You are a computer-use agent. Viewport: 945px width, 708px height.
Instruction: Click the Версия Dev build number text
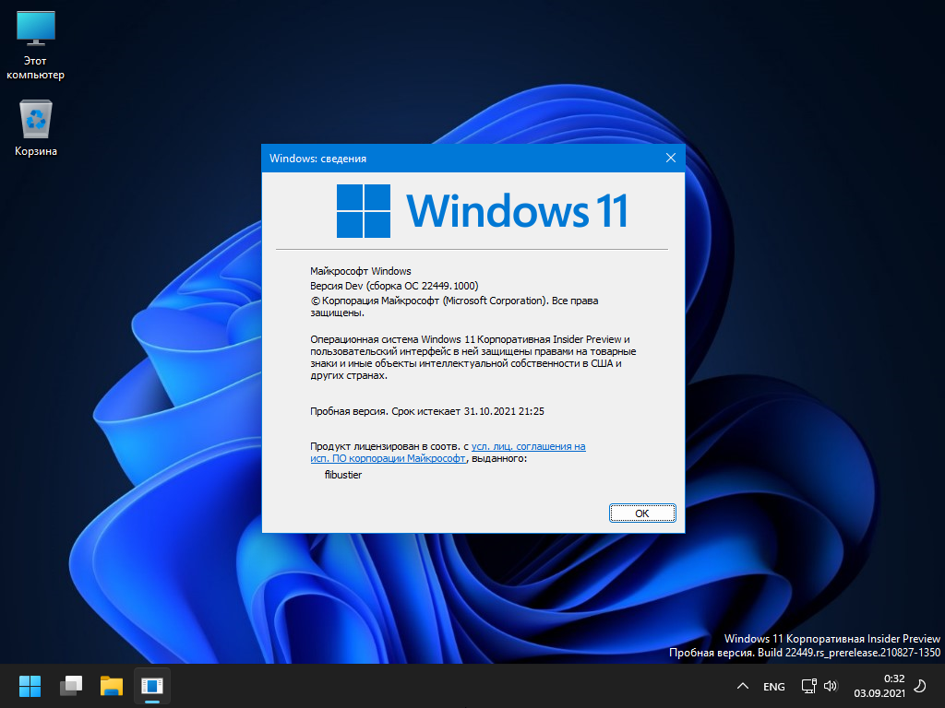[394, 286]
